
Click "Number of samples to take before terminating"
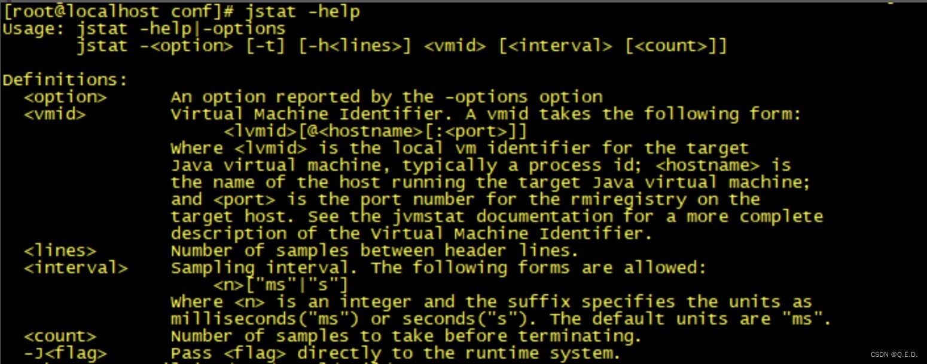[405, 336]
